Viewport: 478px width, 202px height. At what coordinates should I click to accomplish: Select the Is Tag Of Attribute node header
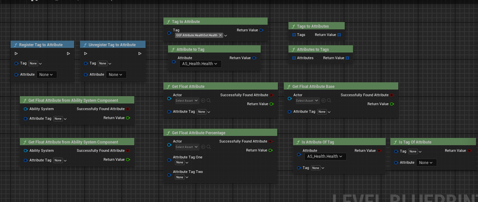click(x=434, y=142)
